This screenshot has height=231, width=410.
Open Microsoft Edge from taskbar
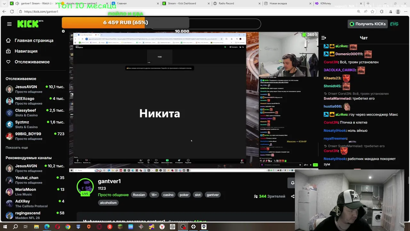tap(47, 227)
